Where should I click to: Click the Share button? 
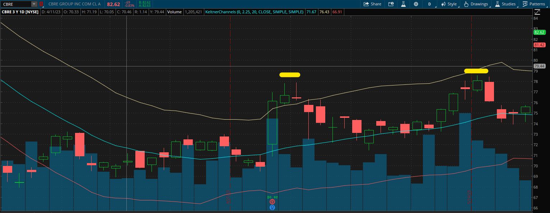(372, 4)
